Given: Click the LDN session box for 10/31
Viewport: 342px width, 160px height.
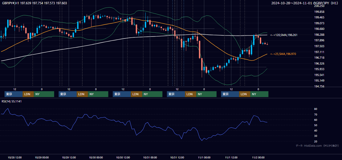Looking at the screenshot, I should pos(191,94).
